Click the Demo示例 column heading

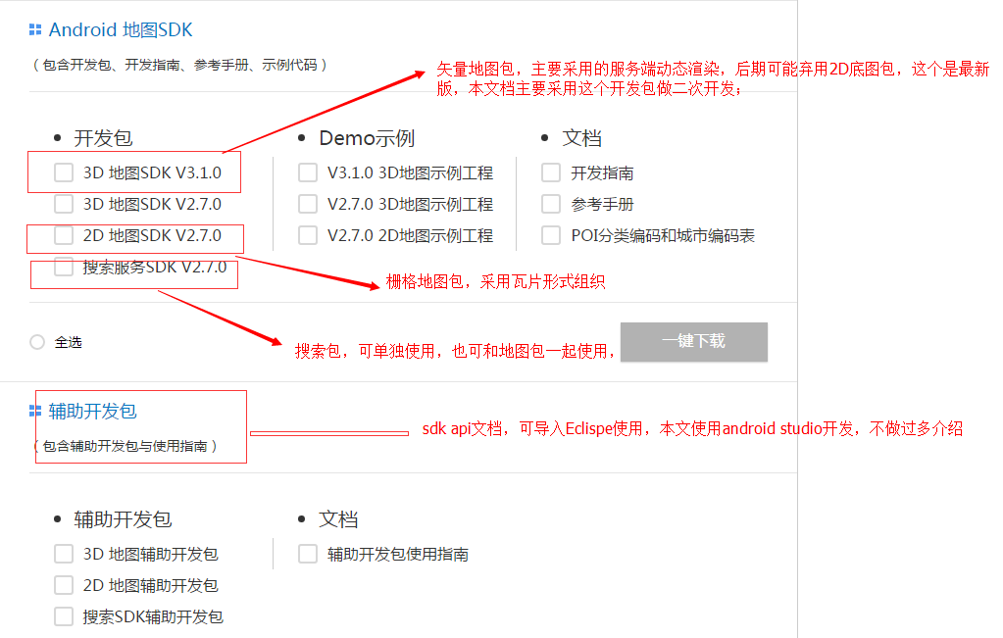[367, 138]
